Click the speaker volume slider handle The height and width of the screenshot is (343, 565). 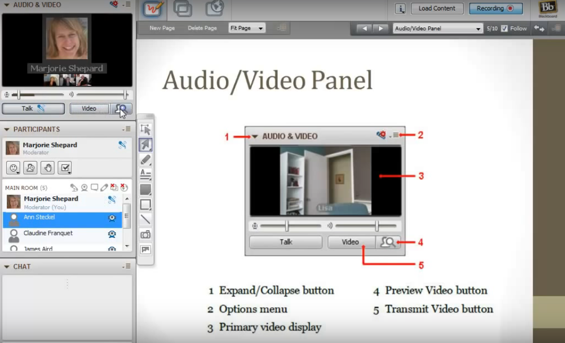[x=125, y=95]
